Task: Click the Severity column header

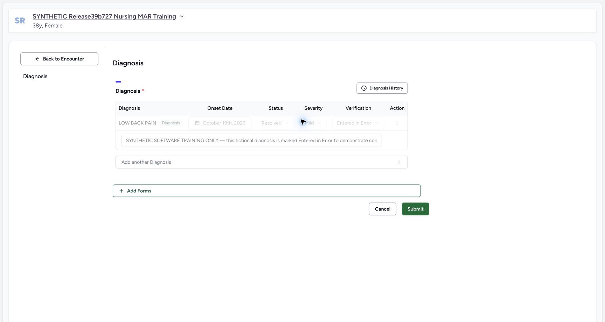Action: pos(313,108)
